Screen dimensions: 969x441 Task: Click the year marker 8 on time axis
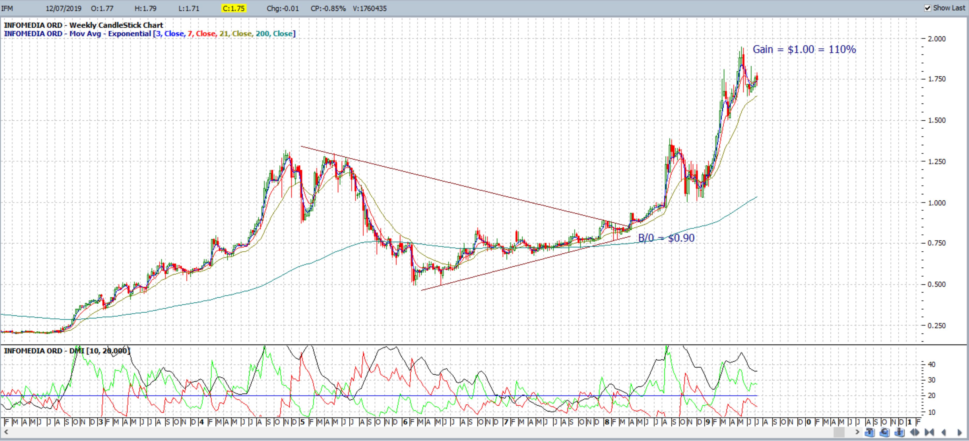tap(607, 422)
